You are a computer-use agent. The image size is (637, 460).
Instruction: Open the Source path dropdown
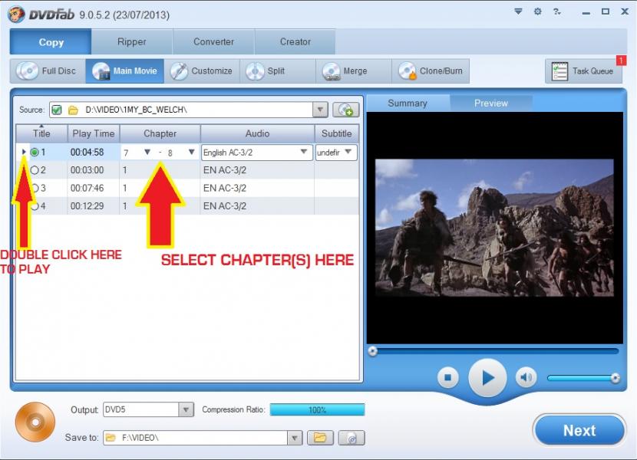[320, 110]
